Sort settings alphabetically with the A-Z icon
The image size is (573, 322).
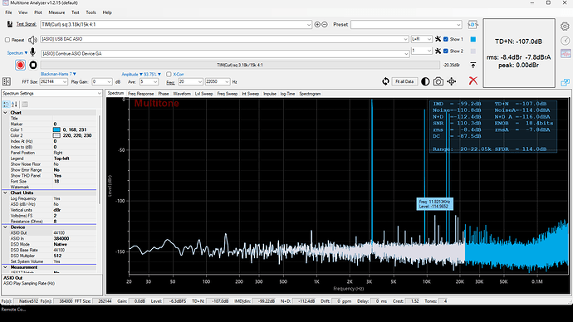[x=14, y=105]
